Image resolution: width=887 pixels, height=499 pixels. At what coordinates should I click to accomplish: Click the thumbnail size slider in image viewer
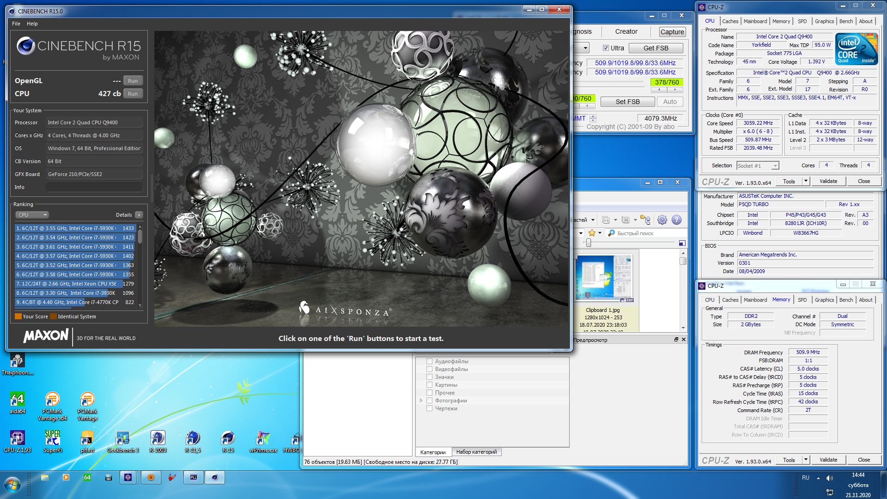pyautogui.click(x=589, y=243)
